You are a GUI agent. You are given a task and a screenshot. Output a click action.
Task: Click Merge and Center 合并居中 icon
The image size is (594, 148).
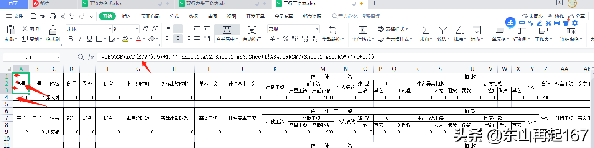click(227, 30)
